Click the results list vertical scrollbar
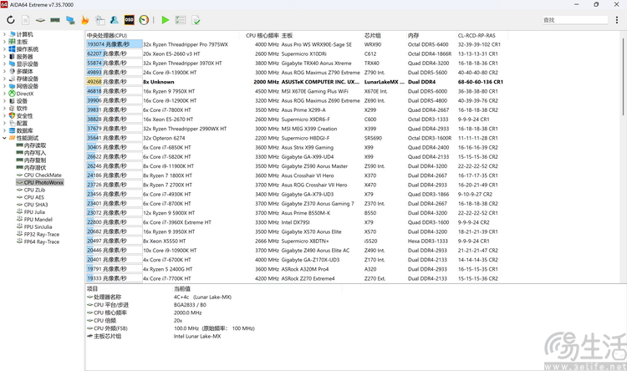627x371 pixels. pos(623,76)
